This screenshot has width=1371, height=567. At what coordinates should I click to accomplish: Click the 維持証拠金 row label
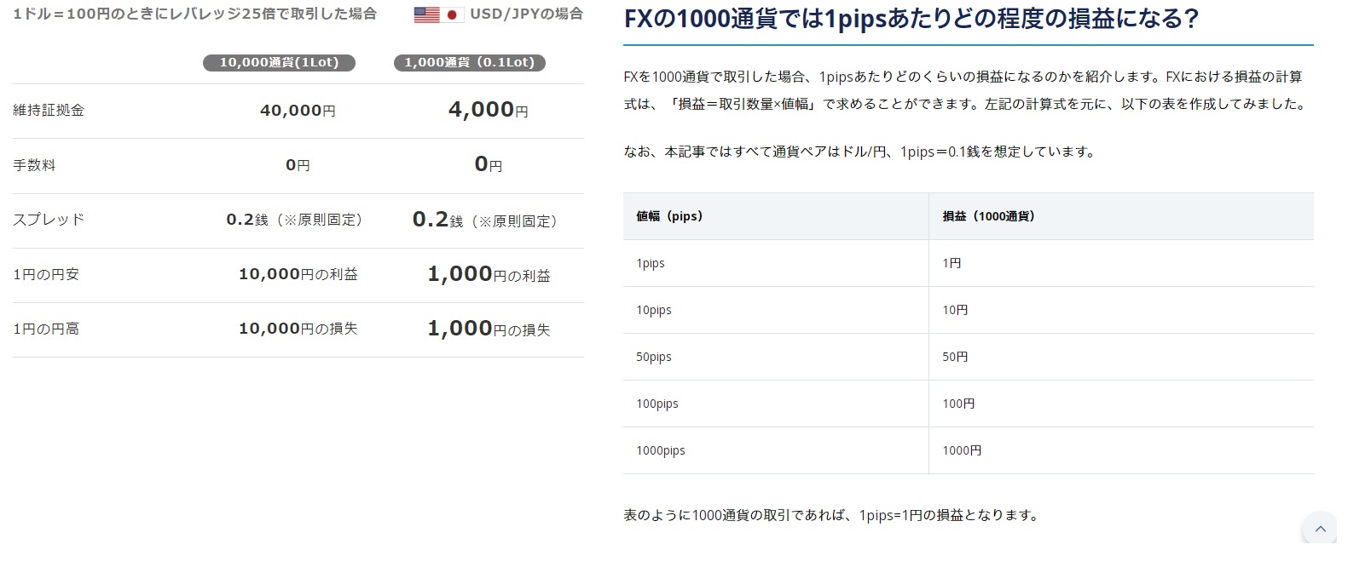[x=49, y=110]
